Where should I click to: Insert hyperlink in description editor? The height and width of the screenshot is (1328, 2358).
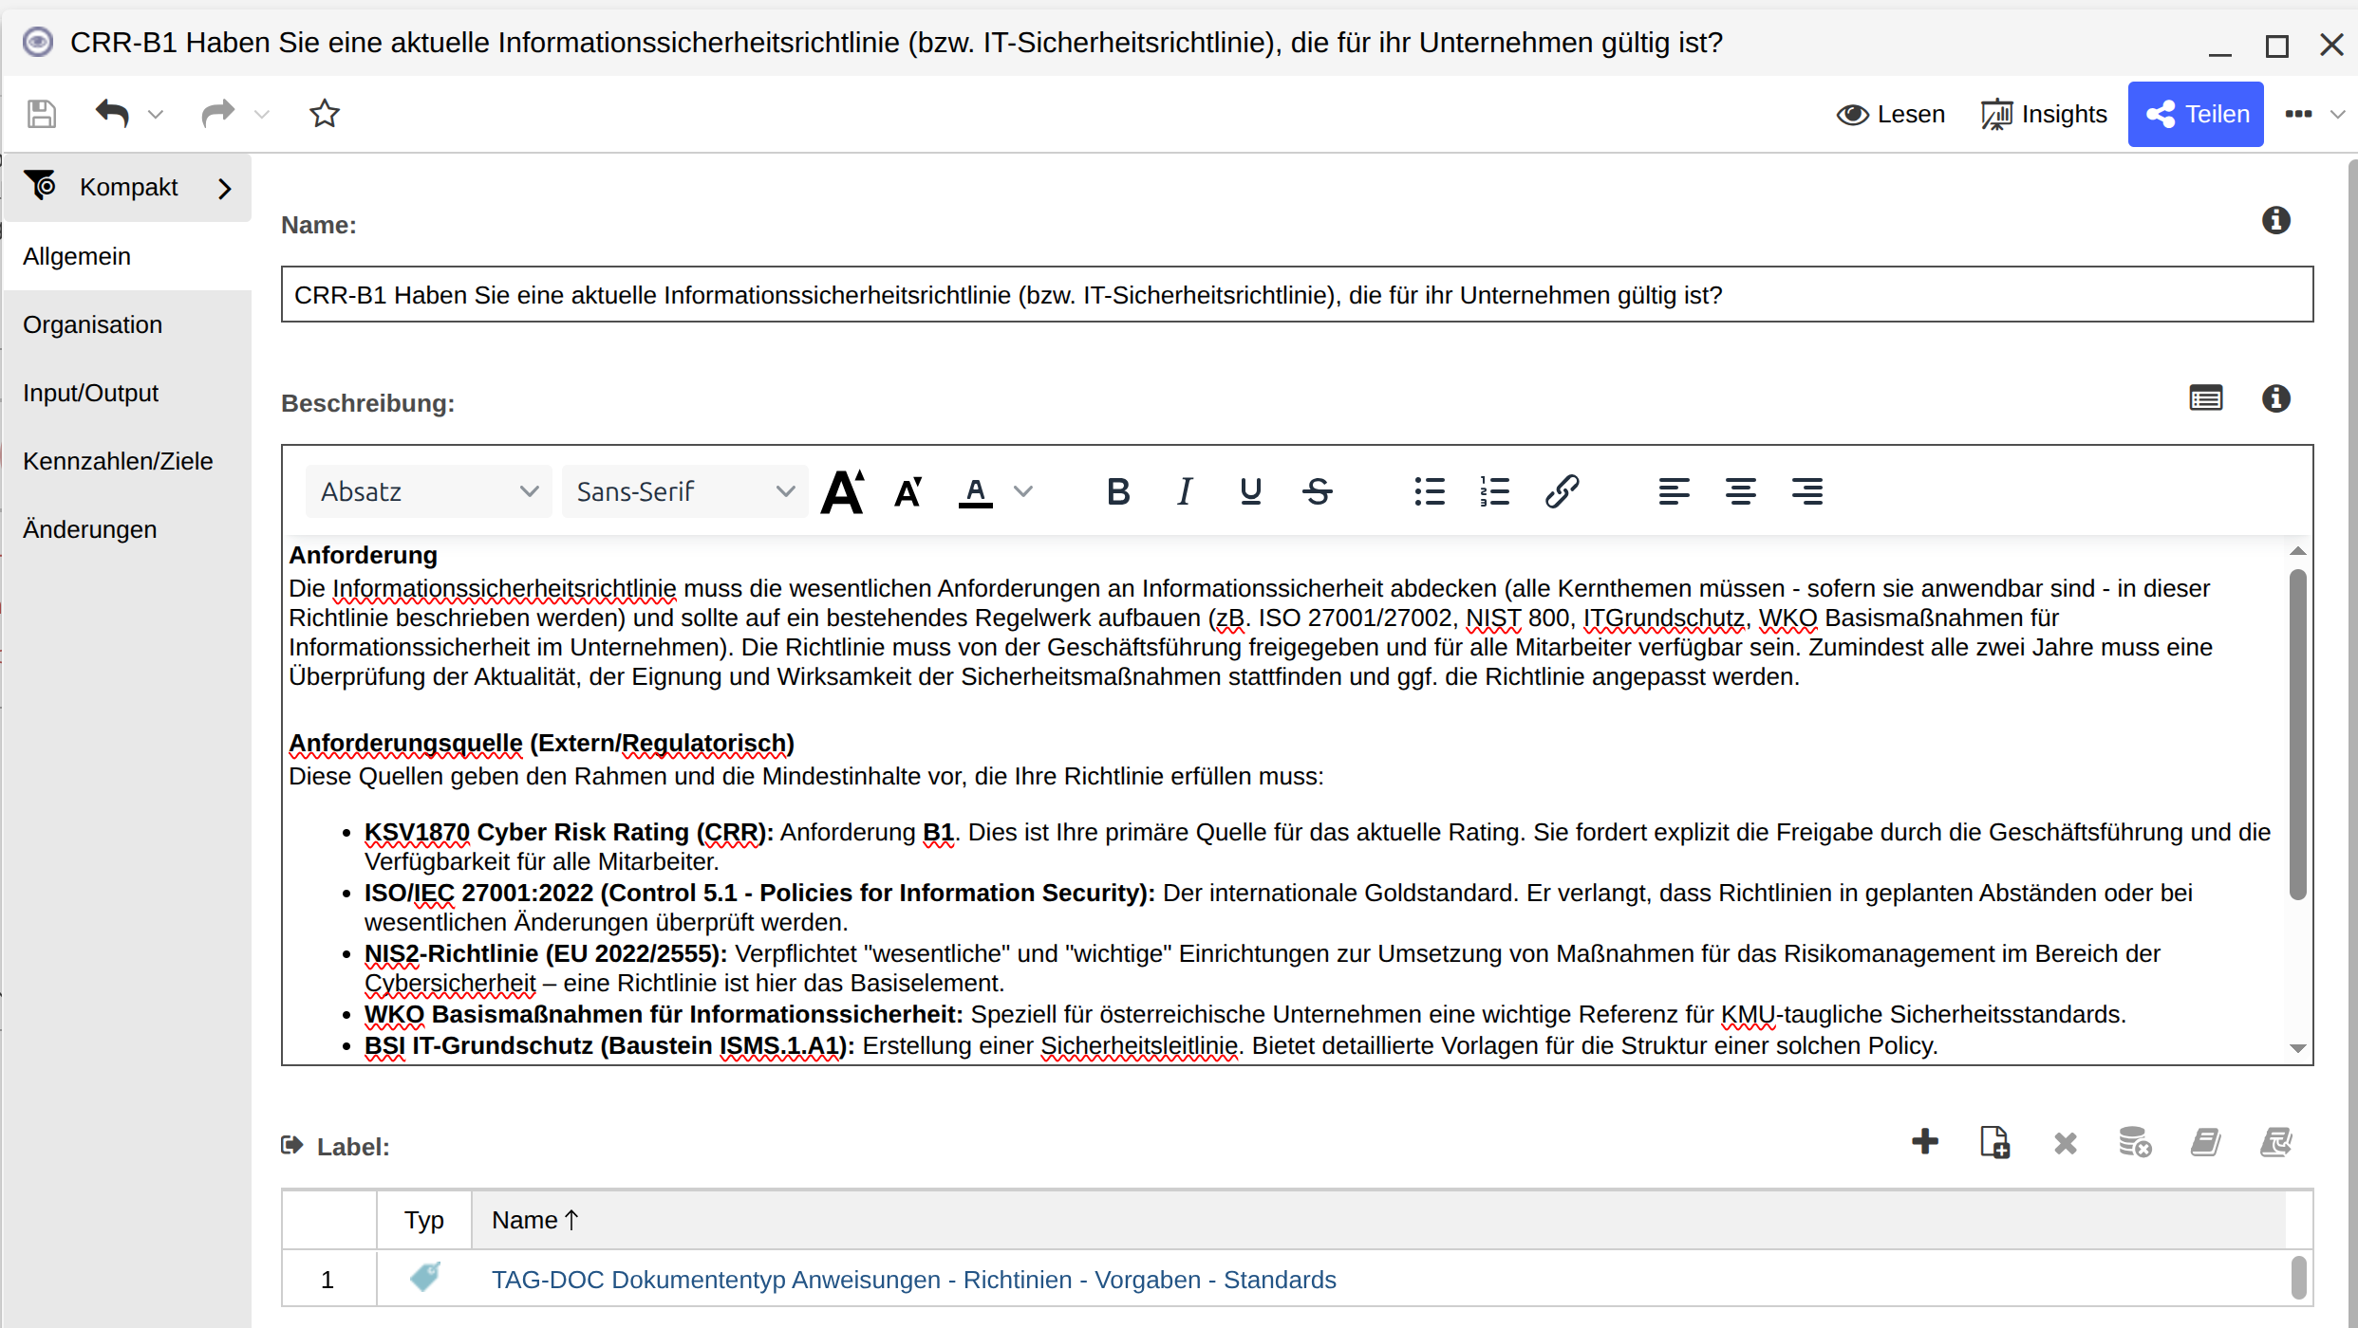click(x=1562, y=491)
